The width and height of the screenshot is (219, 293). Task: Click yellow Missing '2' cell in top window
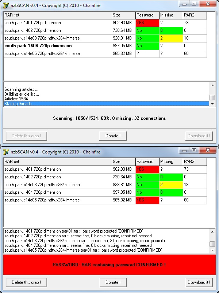click(x=171, y=38)
